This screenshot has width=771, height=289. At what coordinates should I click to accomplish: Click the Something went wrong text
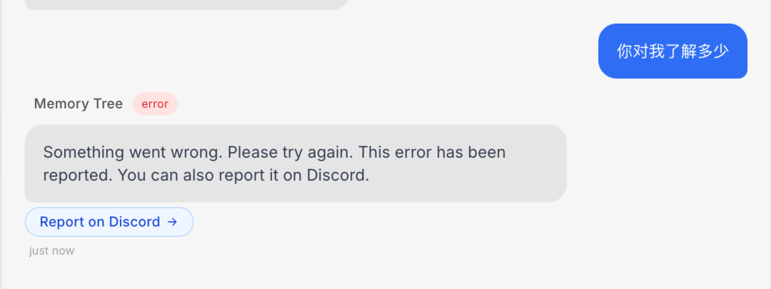click(133, 153)
